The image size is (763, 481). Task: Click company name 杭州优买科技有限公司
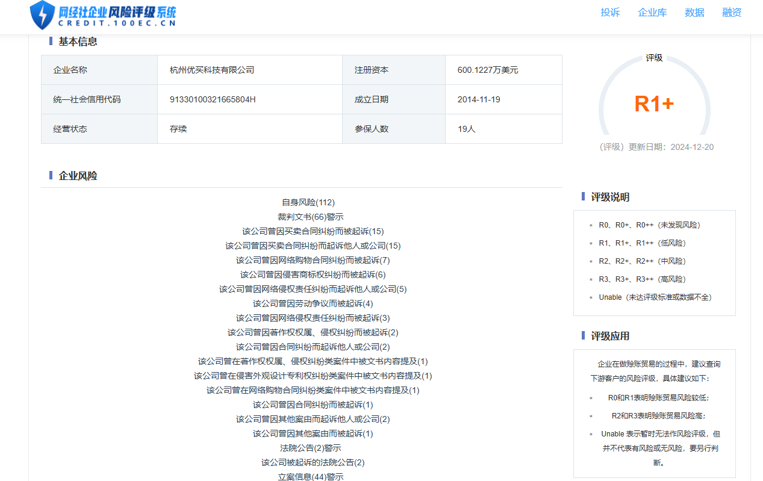(x=212, y=70)
